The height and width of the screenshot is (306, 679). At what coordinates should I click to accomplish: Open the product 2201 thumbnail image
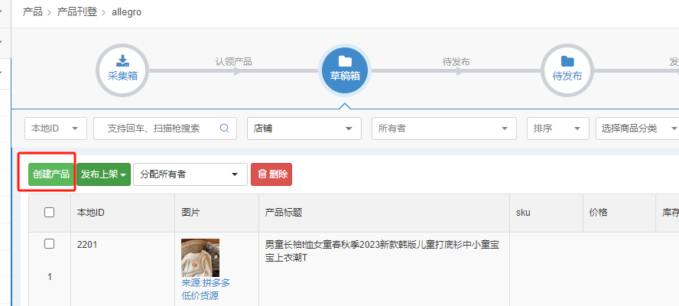click(x=200, y=258)
